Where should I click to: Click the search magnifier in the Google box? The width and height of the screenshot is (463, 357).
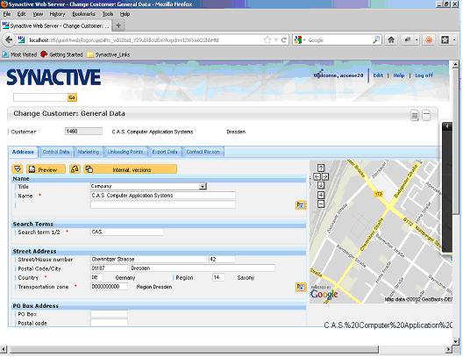[x=376, y=39]
